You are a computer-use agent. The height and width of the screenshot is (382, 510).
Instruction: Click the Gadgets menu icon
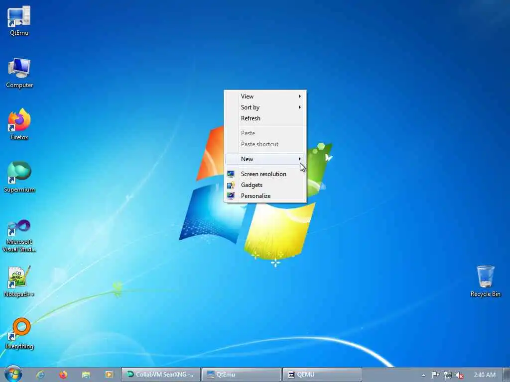coord(231,185)
